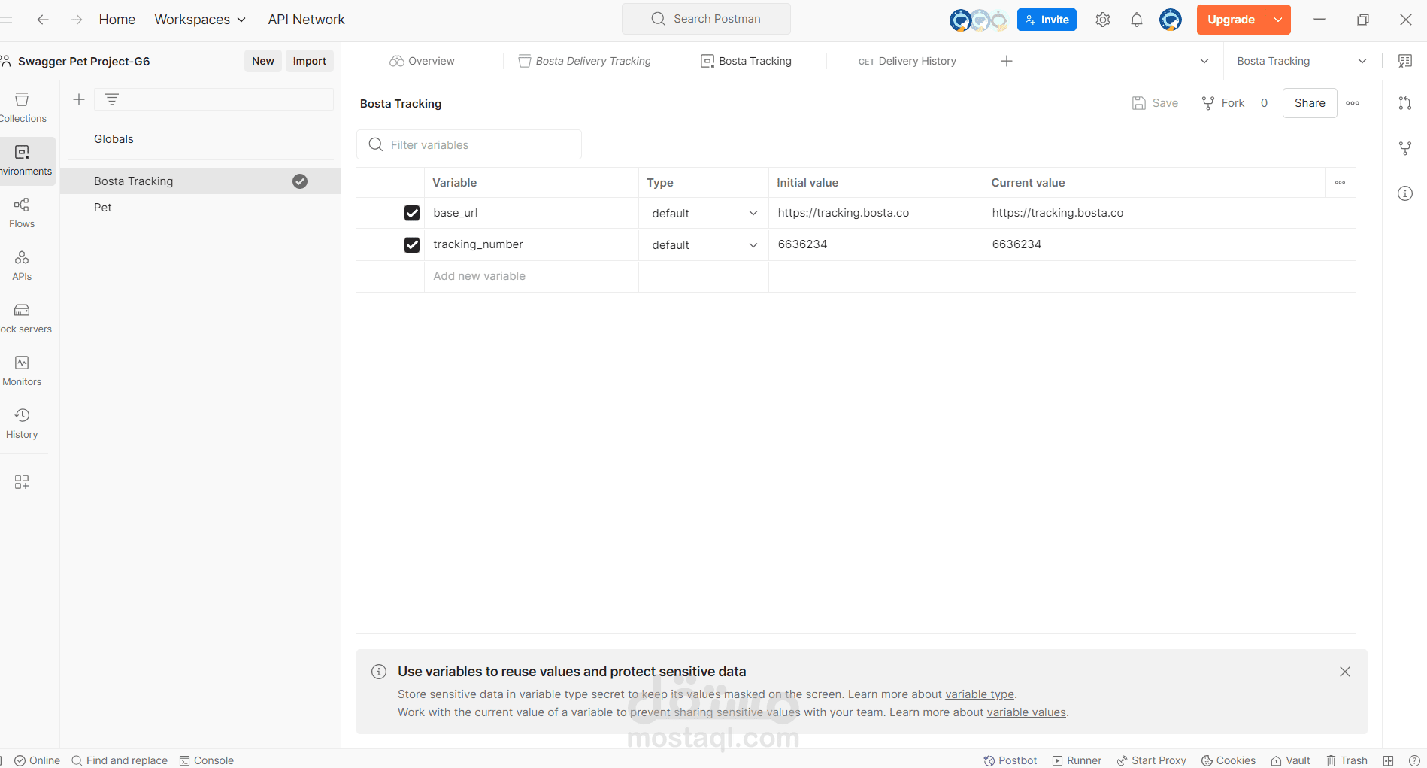The width and height of the screenshot is (1427, 768).
Task: Open Runner from the status bar
Action: [1077, 760]
